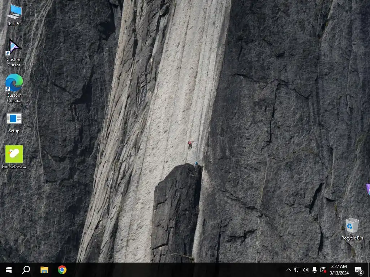
Task: Open the volume speaker control
Action: point(306,270)
